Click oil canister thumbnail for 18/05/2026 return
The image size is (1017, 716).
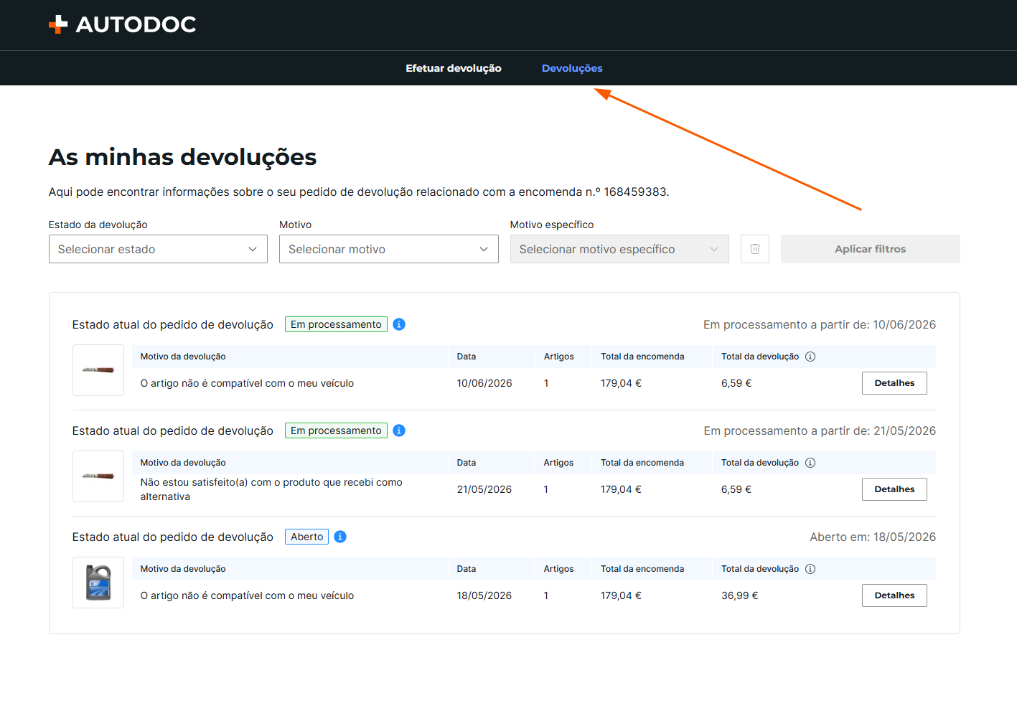point(98,583)
